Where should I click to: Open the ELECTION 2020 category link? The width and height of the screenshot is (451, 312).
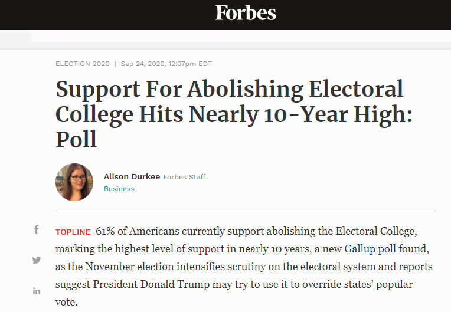point(83,64)
